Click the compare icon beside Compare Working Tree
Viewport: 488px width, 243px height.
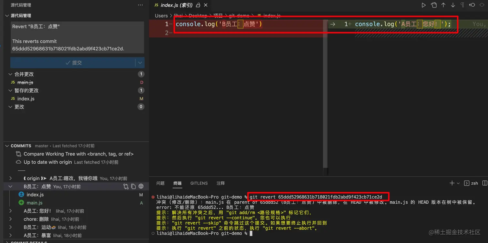click(18, 154)
